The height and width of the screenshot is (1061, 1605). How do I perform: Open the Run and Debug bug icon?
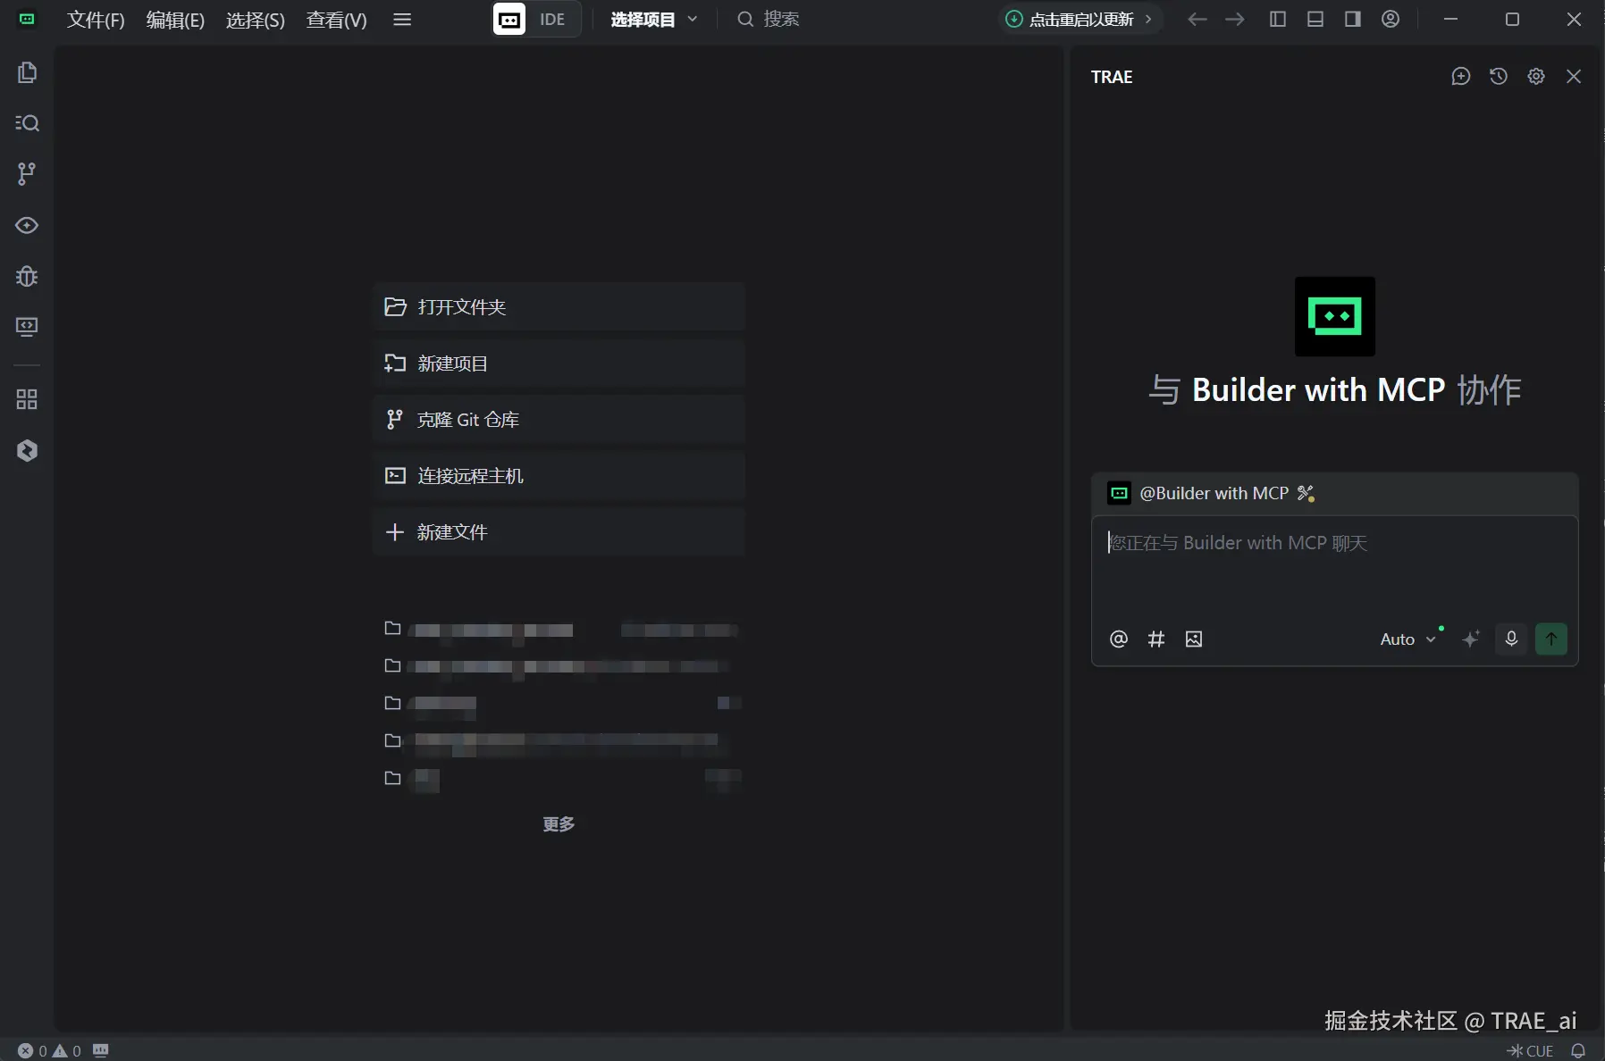click(27, 276)
